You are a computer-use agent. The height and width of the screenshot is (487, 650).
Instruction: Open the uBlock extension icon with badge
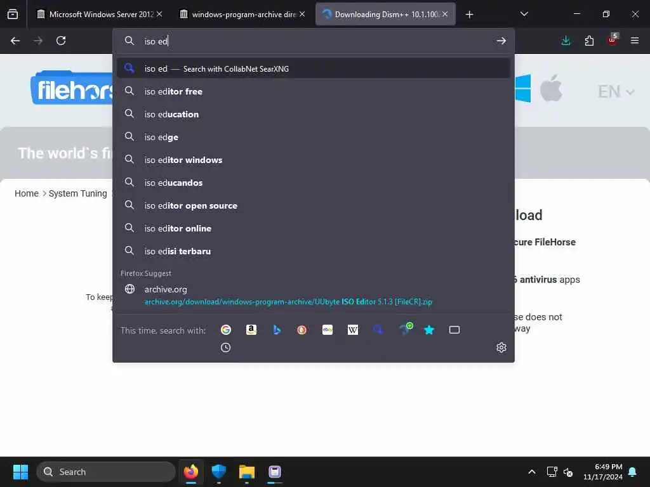tap(613, 40)
